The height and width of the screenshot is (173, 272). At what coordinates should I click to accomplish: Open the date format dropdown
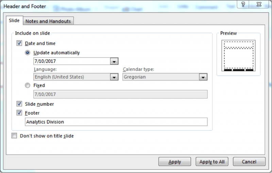(114, 62)
